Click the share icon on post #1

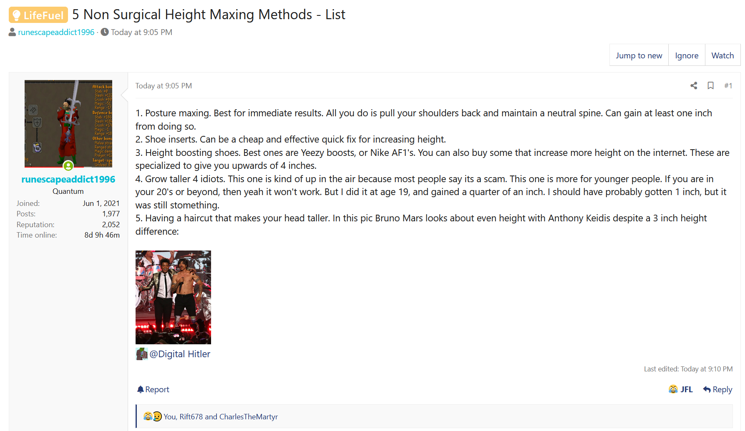point(694,85)
